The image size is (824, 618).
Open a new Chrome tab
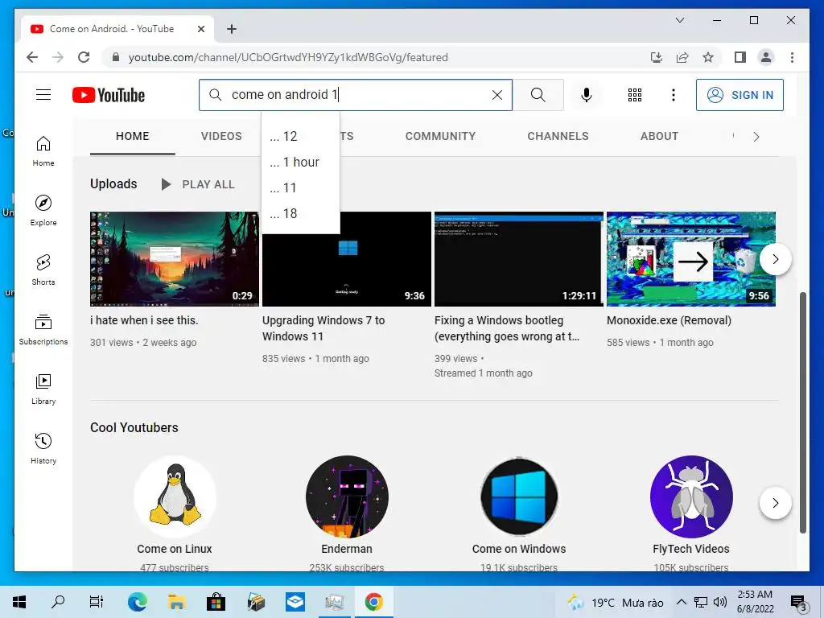click(232, 29)
